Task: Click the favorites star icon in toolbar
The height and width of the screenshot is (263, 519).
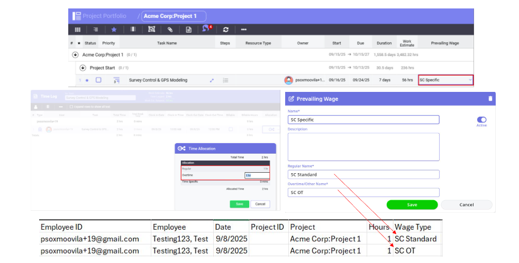Action: (x=114, y=30)
